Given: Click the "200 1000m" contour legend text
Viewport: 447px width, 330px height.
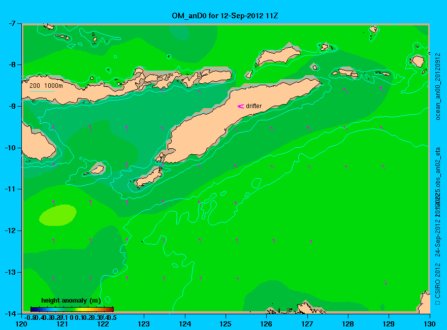Looking at the screenshot, I should click(46, 85).
